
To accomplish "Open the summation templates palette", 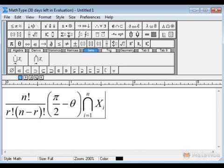I will click(67, 35).
